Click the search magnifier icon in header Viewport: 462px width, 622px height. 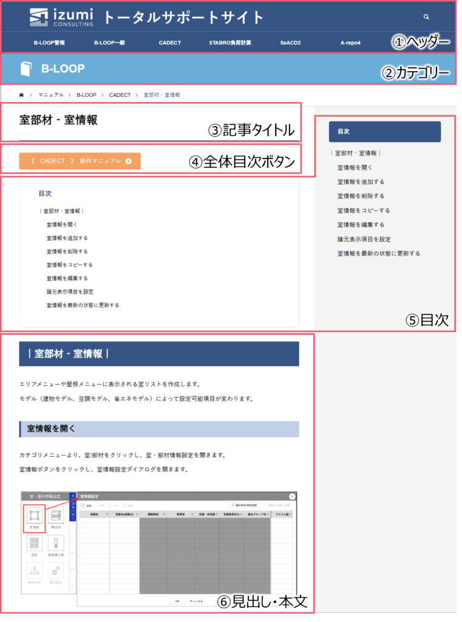[426, 18]
